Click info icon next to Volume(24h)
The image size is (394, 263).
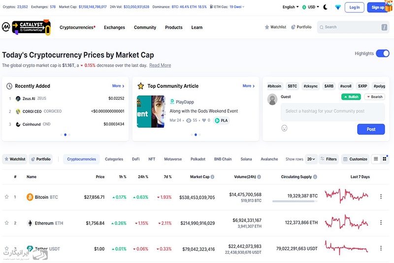tap(259, 177)
